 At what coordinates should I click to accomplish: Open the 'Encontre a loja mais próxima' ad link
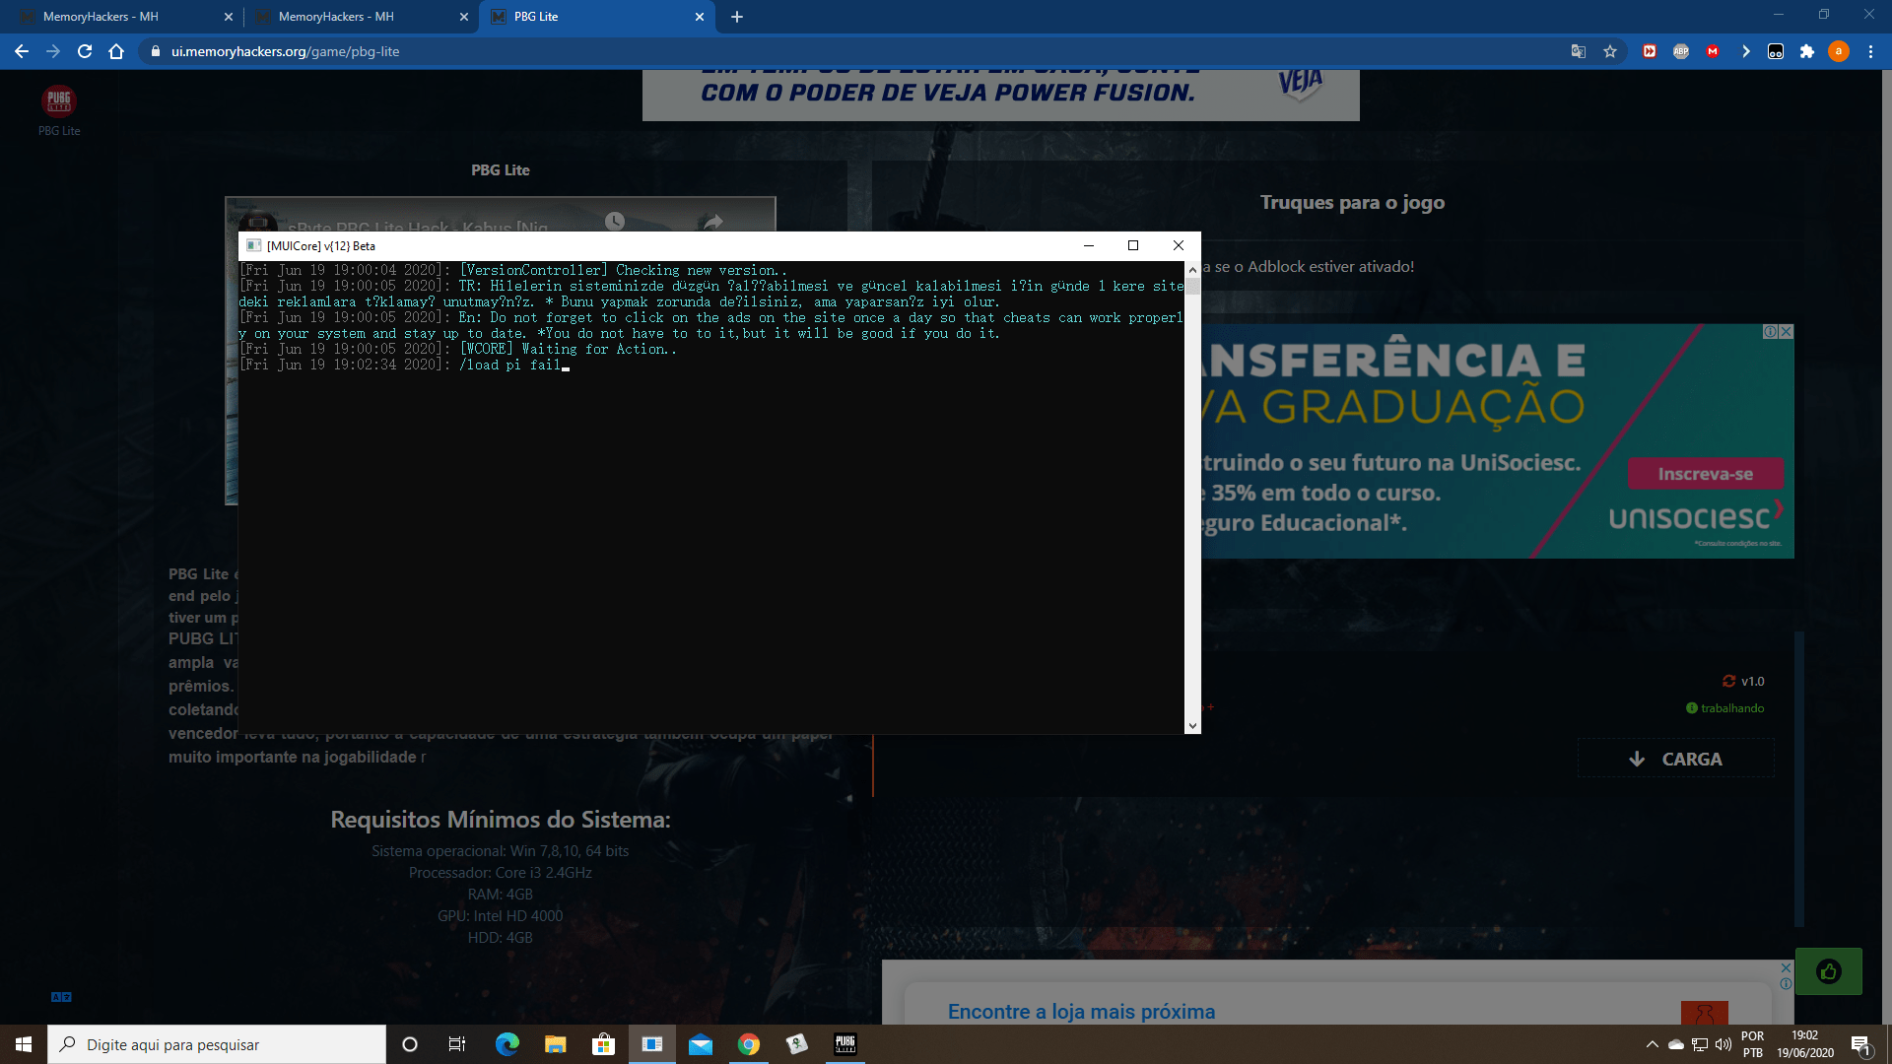[1081, 1012]
